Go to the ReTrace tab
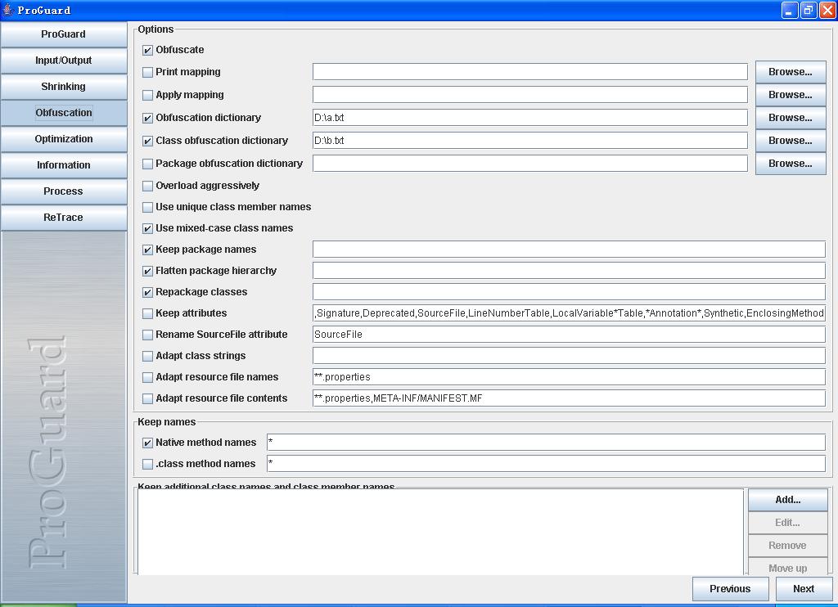The width and height of the screenshot is (838, 607). pos(64,218)
